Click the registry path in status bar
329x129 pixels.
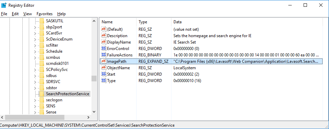pos(87,125)
